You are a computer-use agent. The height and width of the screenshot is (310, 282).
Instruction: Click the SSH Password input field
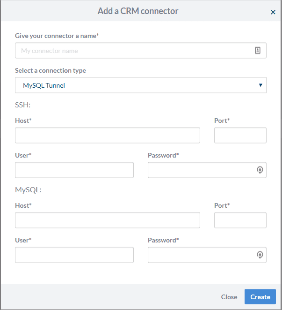click(x=207, y=170)
